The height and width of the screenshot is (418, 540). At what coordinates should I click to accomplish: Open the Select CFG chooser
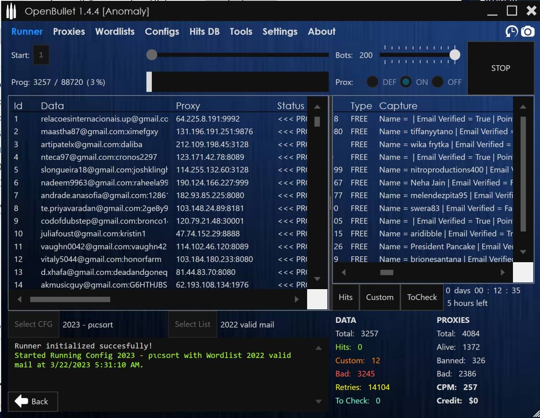34,324
